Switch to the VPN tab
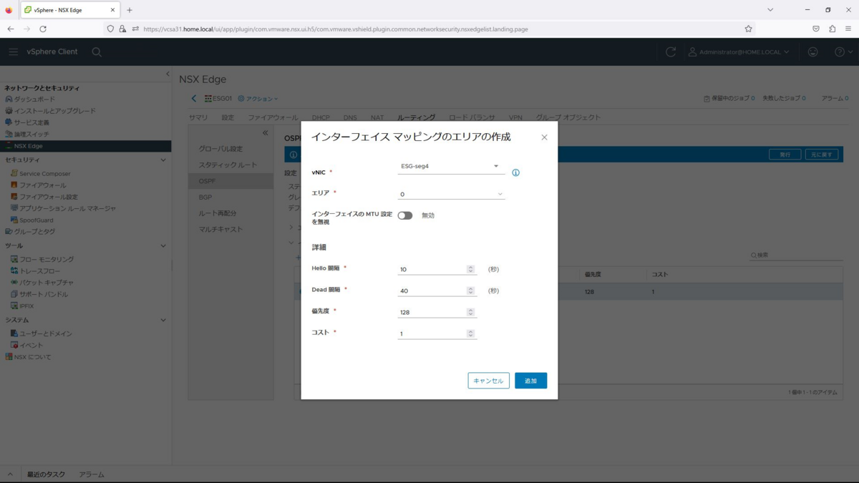This screenshot has height=483, width=859. point(515,117)
